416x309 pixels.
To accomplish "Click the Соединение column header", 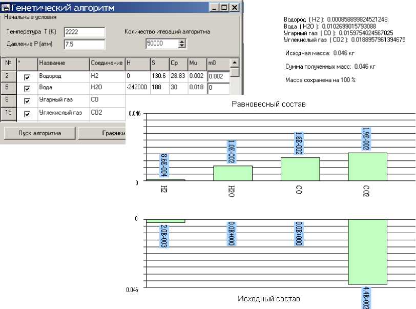I will tap(107, 64).
